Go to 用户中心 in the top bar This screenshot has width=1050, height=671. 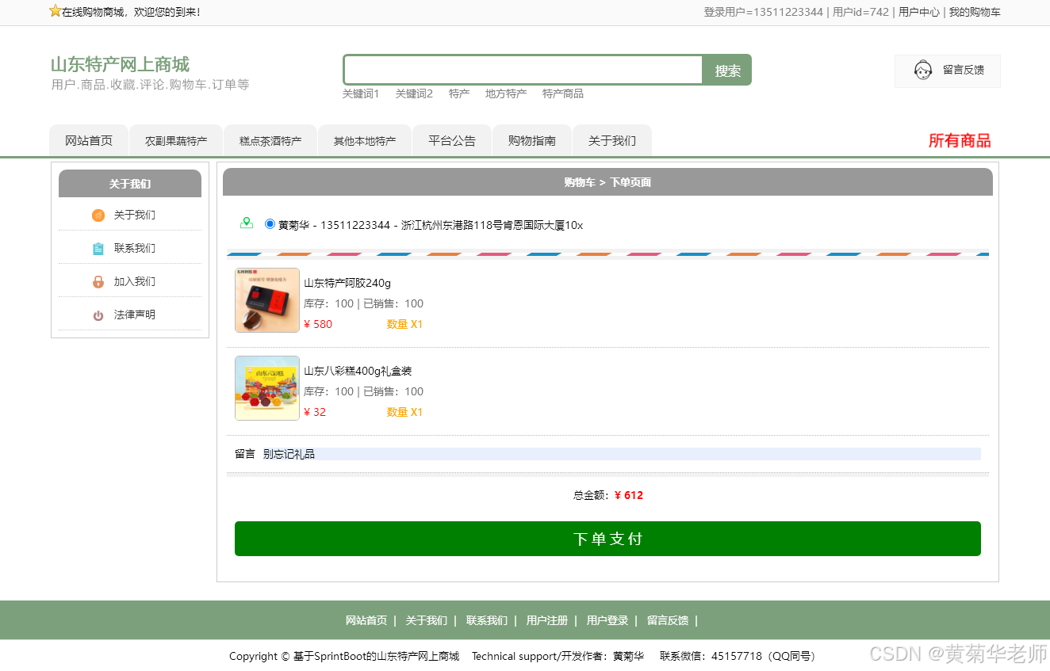tap(919, 12)
